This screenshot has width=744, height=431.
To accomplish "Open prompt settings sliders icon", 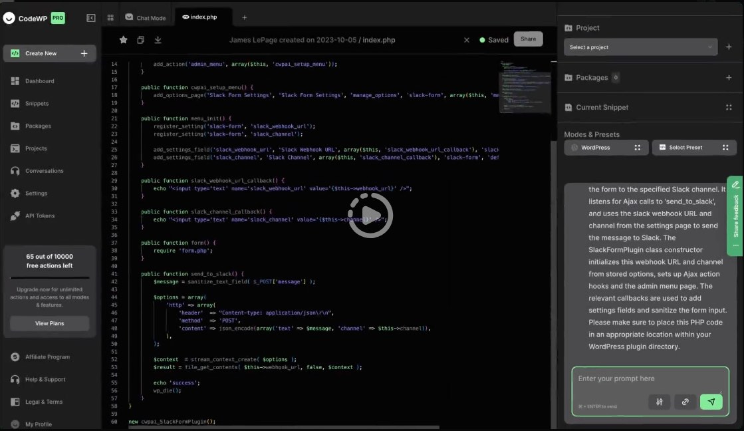I will pos(660,402).
